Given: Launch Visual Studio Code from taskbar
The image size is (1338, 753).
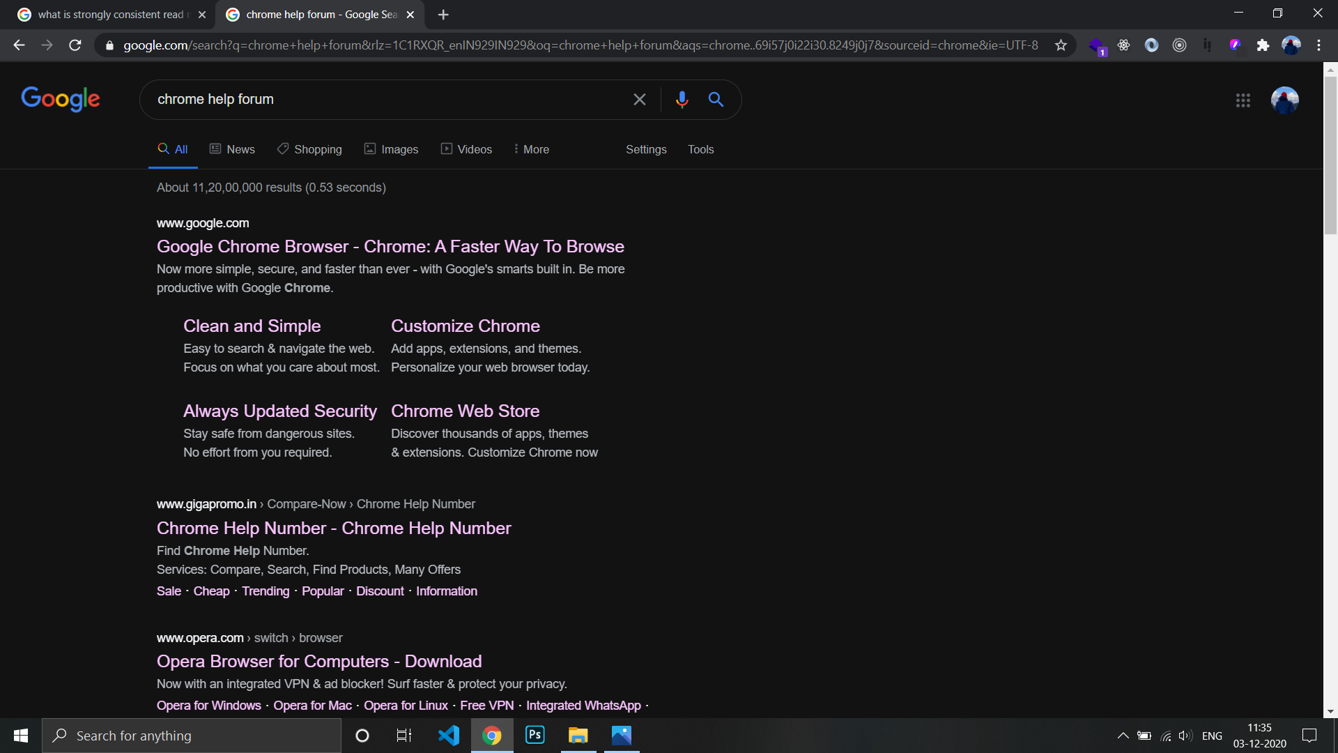Looking at the screenshot, I should pos(449,736).
